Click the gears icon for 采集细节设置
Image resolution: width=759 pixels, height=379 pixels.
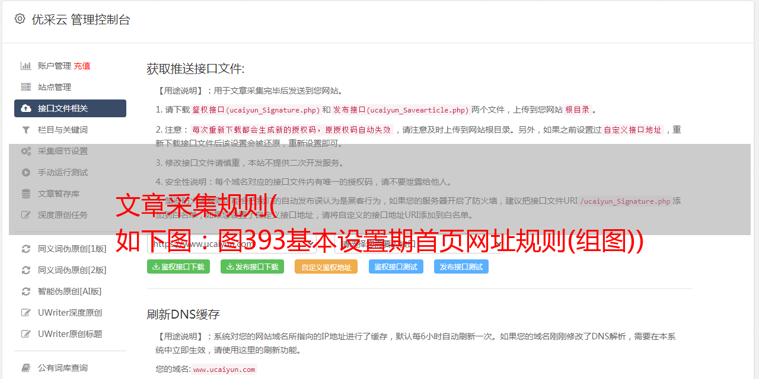click(26, 151)
